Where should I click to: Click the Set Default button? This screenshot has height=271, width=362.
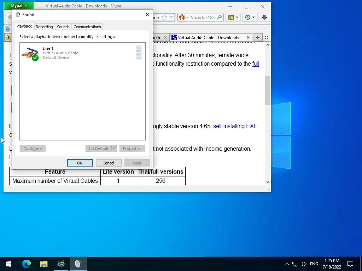tap(98, 149)
